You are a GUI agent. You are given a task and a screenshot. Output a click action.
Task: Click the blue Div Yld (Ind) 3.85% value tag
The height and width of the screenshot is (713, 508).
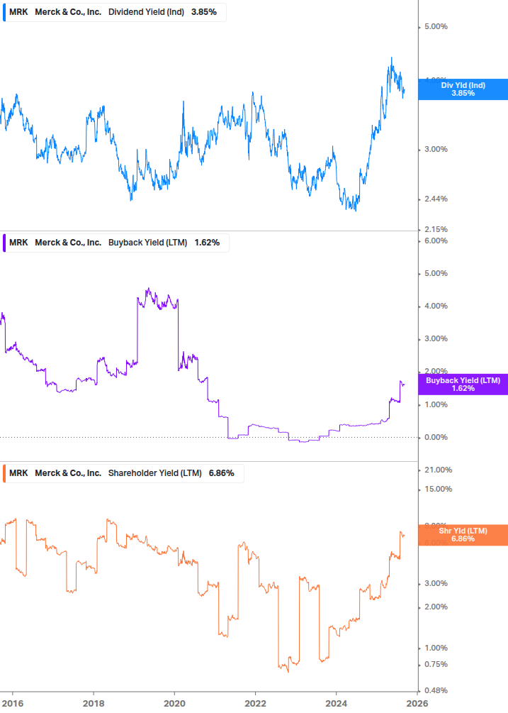coord(463,89)
